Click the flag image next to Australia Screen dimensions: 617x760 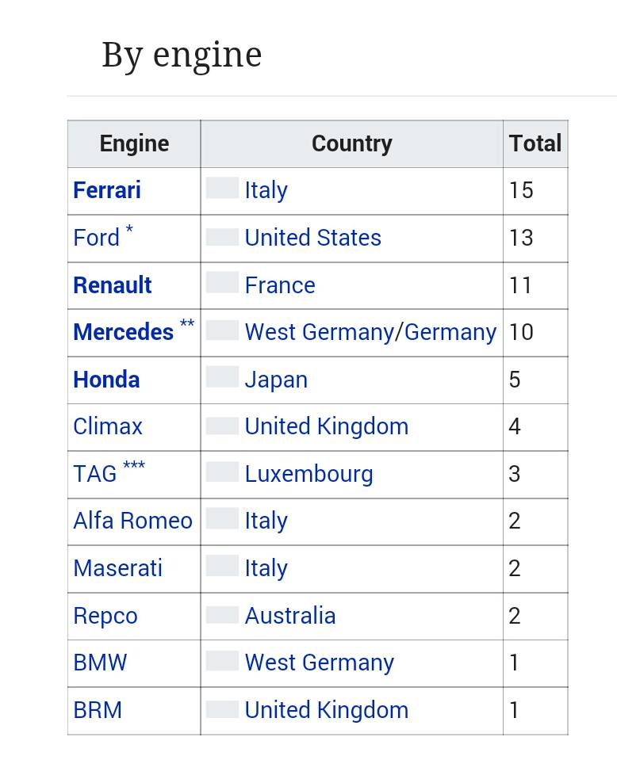[x=222, y=614]
